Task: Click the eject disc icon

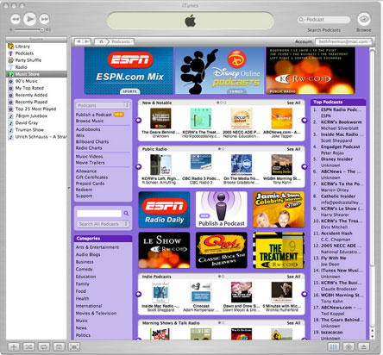Action: (363, 347)
